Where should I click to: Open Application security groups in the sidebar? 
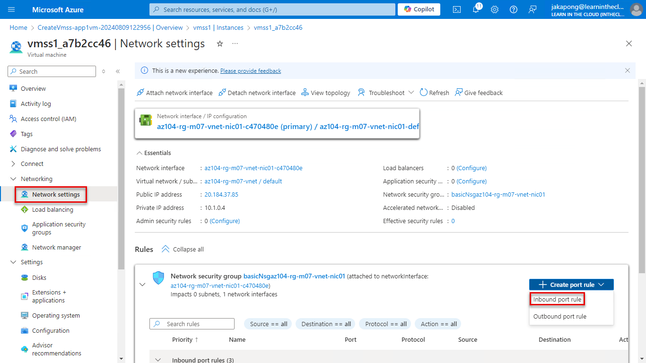pos(59,228)
